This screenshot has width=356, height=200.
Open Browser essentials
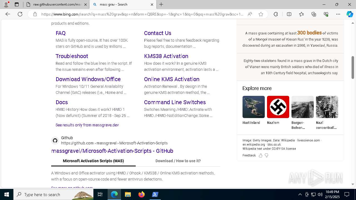point(326,14)
